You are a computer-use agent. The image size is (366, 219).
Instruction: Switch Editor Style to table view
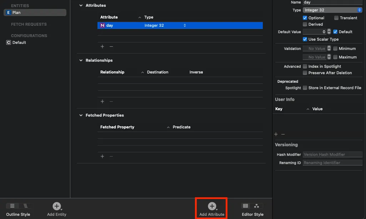(x=245, y=206)
